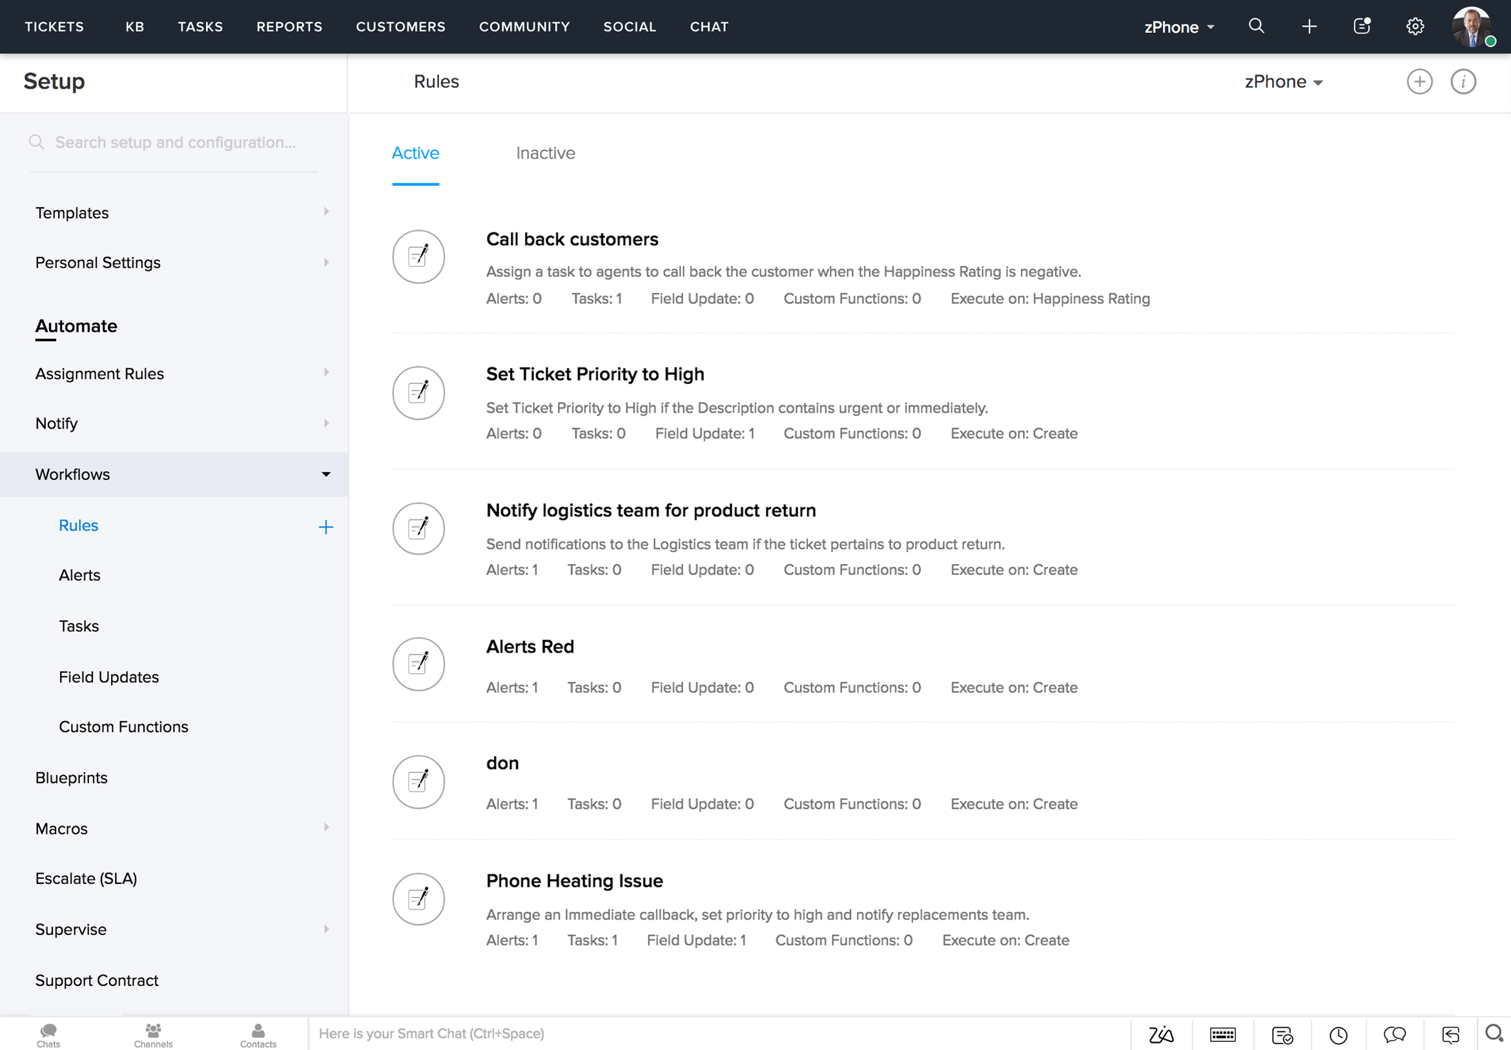1511x1050 pixels.
Task: Open Escalate (SLA) in the sidebar
Action: pos(85,879)
